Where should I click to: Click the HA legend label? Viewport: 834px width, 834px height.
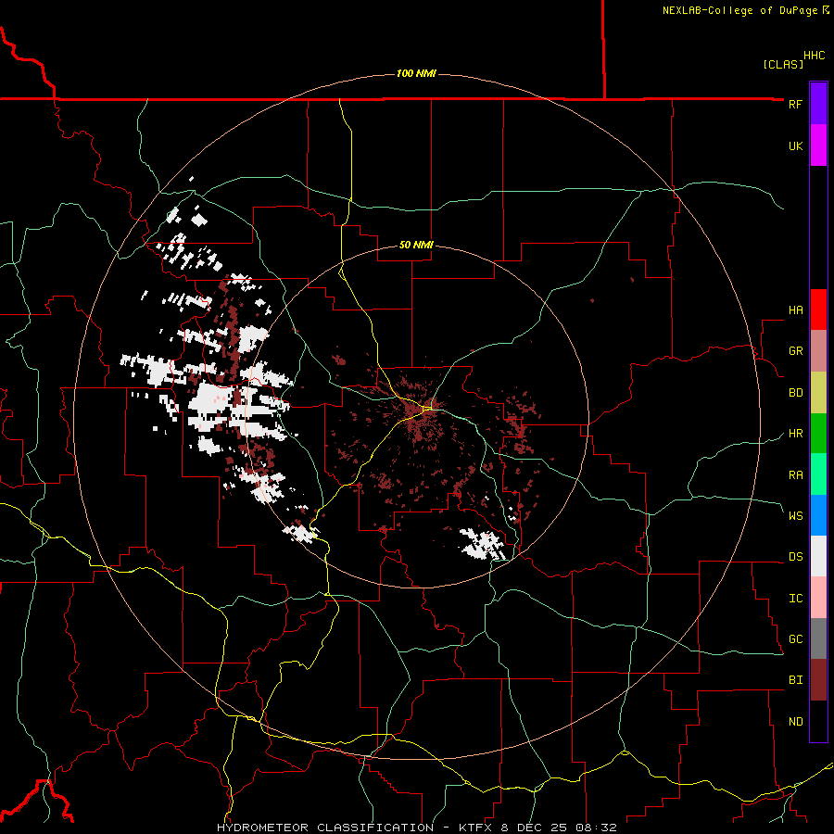coord(795,310)
